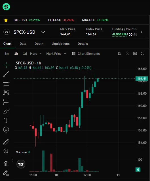Viewport: 150px width, 181px height.
Task: Click the Mark Price label
Action: click(68, 29)
